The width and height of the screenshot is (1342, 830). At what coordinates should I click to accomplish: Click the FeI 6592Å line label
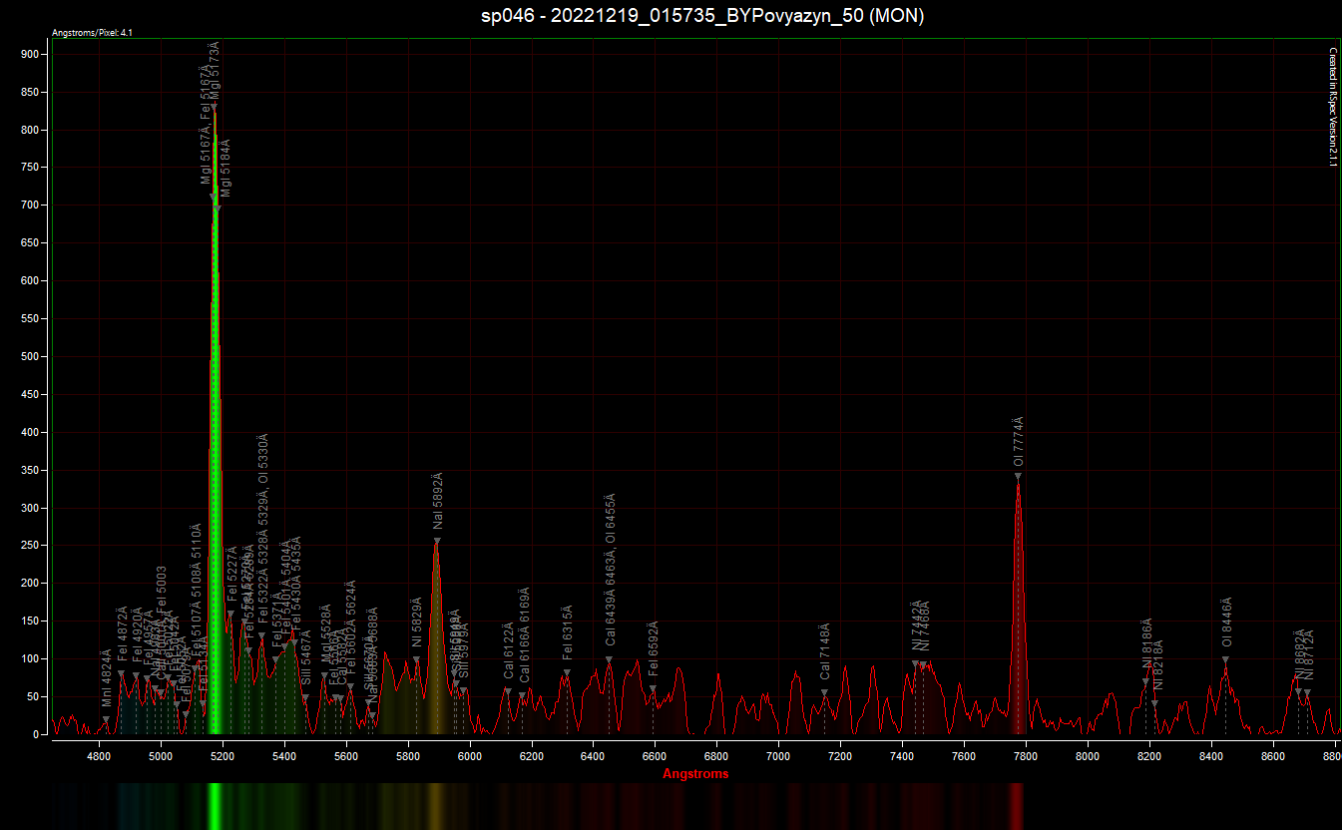654,650
